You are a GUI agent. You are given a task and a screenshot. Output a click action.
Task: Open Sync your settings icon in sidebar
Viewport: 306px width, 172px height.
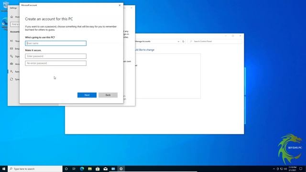11,79
